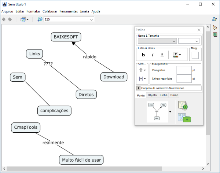Toggle bold text in Estilos panel
Screen dimensions: 220x173
pyautogui.click(x=143, y=55)
